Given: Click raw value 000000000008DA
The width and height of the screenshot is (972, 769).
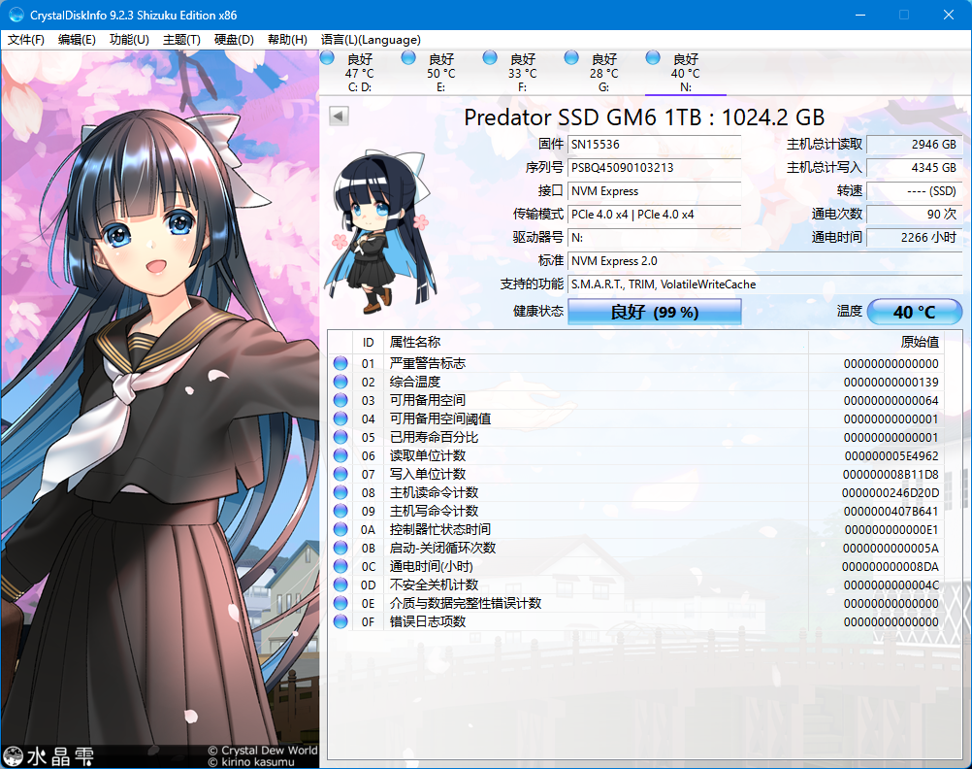Looking at the screenshot, I should tap(891, 567).
